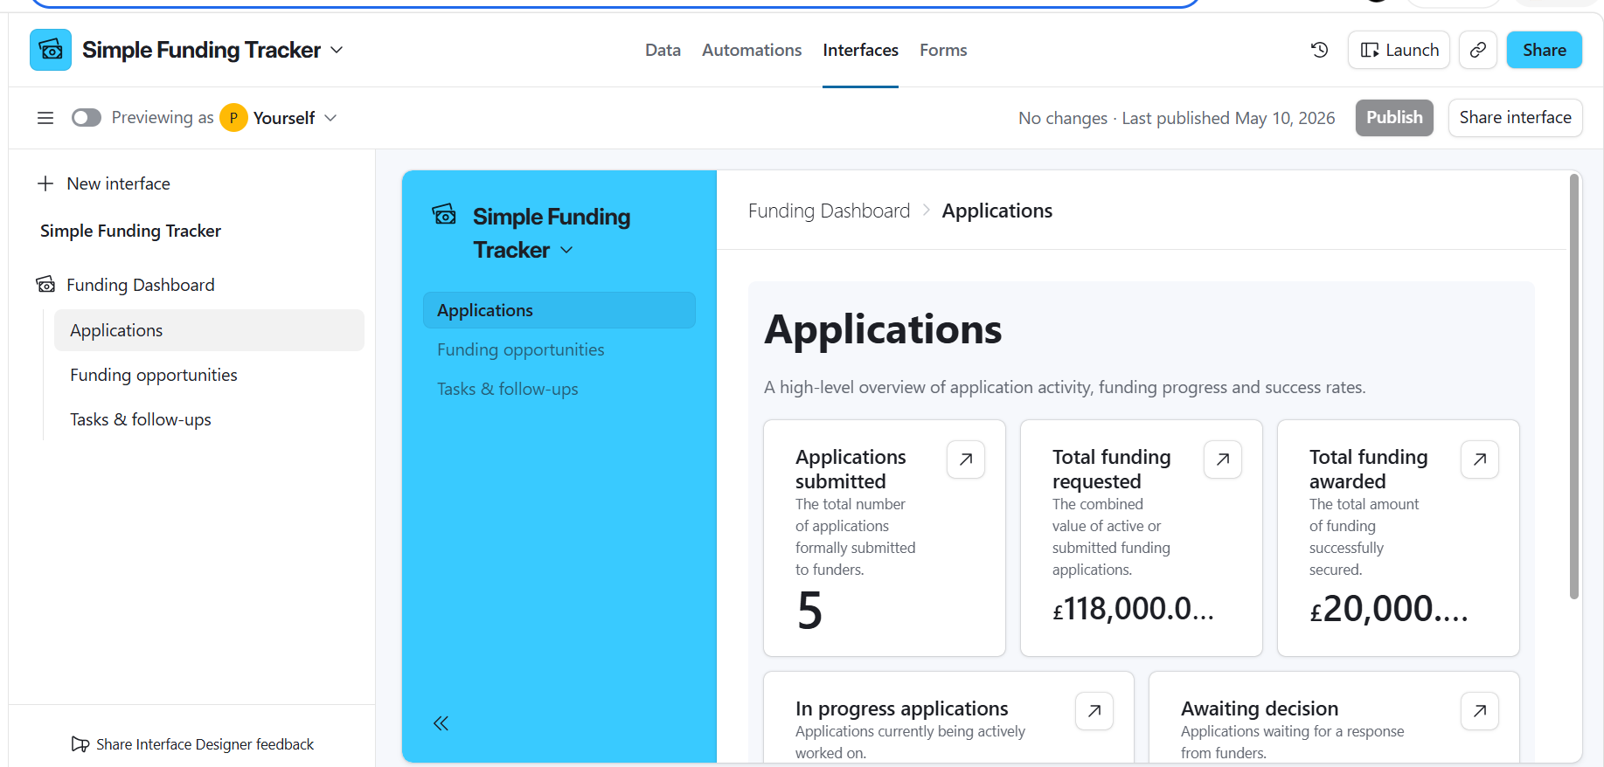
Task: Click the vertical scrollbar in interface preview
Action: coord(1574,386)
